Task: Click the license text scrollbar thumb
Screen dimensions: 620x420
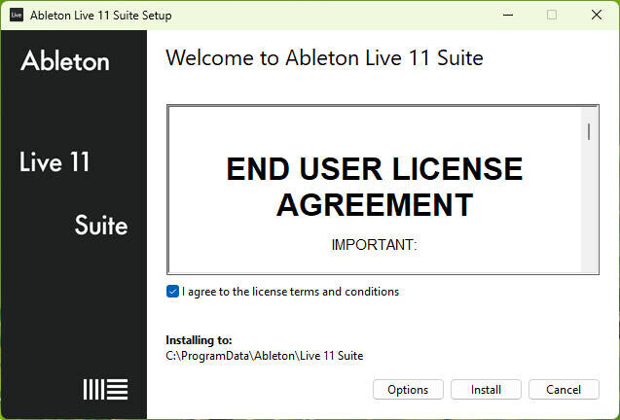Action: click(x=589, y=131)
